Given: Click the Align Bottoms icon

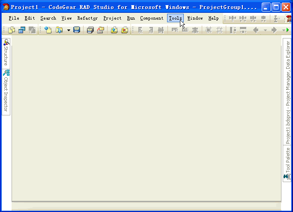Looking at the screenshot, I should tap(185, 30).
